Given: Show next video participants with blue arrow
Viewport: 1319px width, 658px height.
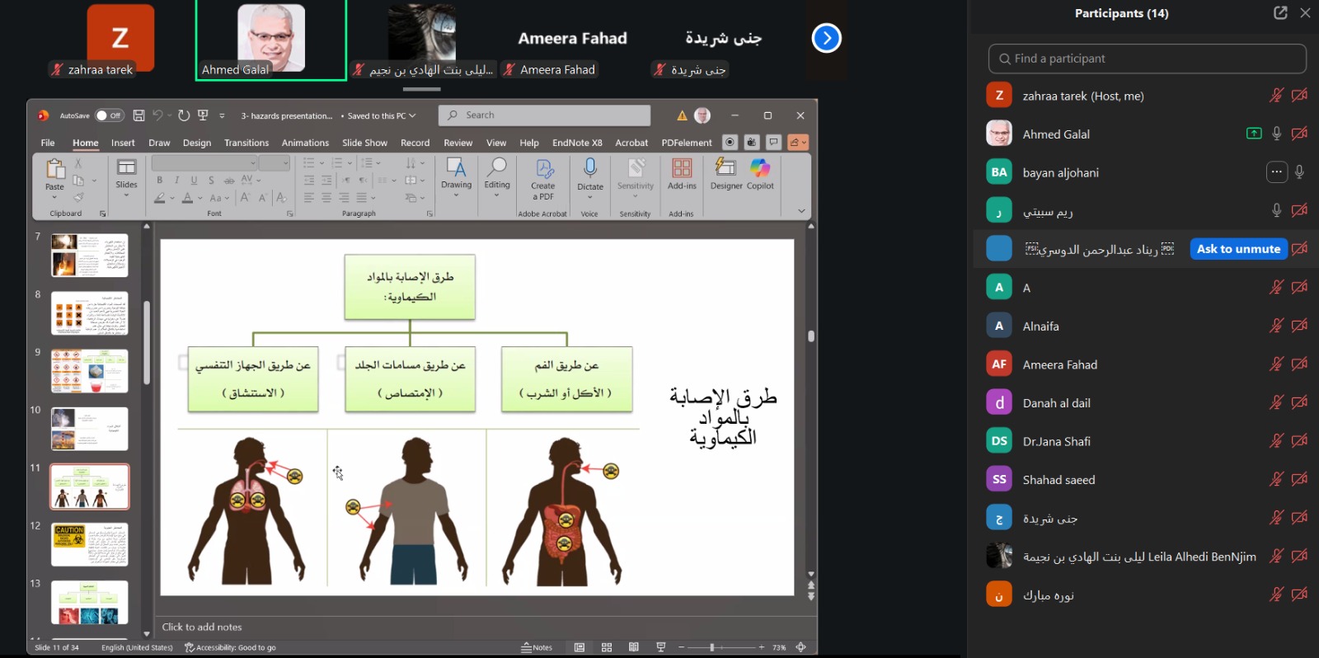Looking at the screenshot, I should point(826,38).
